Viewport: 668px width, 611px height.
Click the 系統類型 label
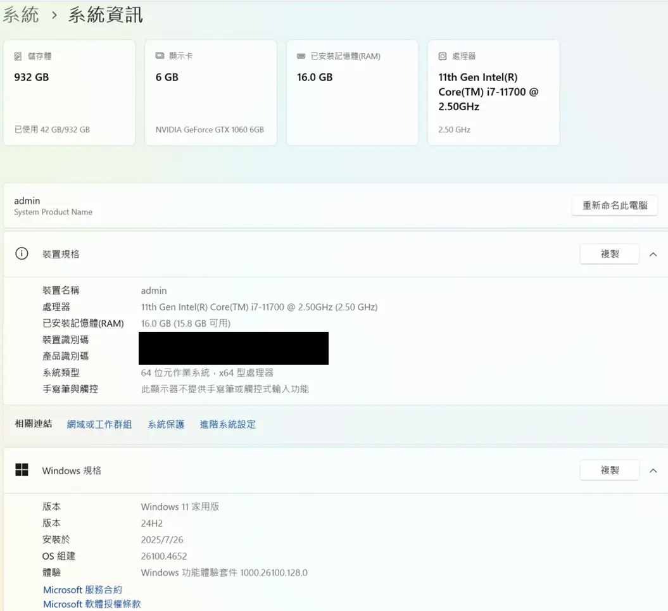click(x=61, y=373)
